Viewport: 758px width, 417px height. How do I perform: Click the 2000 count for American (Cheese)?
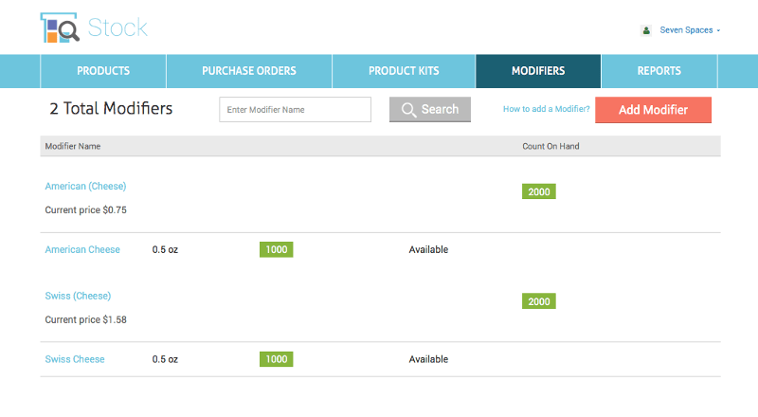[539, 191]
